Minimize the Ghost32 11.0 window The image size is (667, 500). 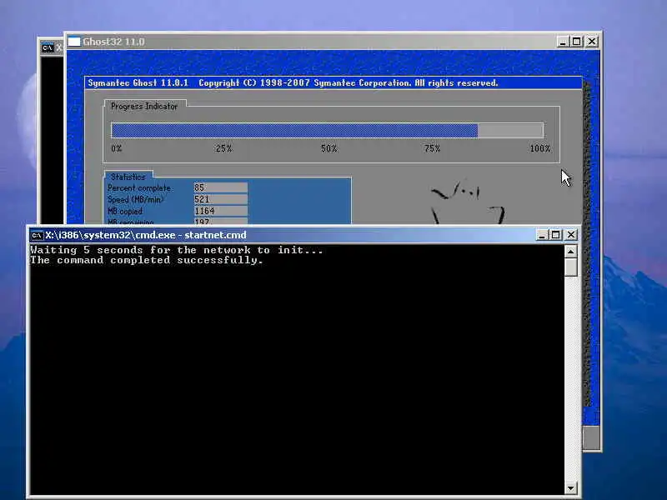(x=563, y=42)
